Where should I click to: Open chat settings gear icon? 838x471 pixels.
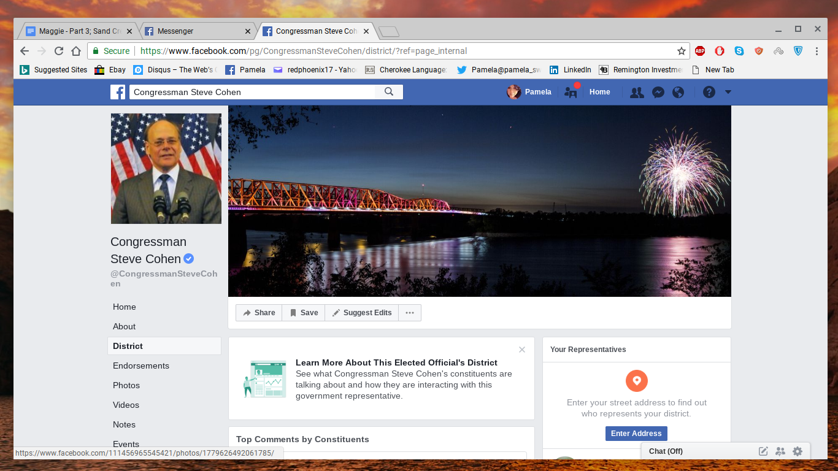(798, 451)
